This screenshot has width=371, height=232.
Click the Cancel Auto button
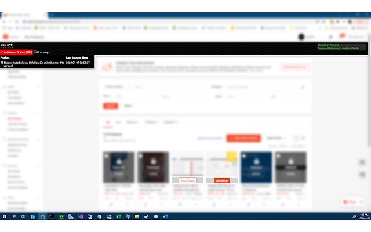coord(187,180)
